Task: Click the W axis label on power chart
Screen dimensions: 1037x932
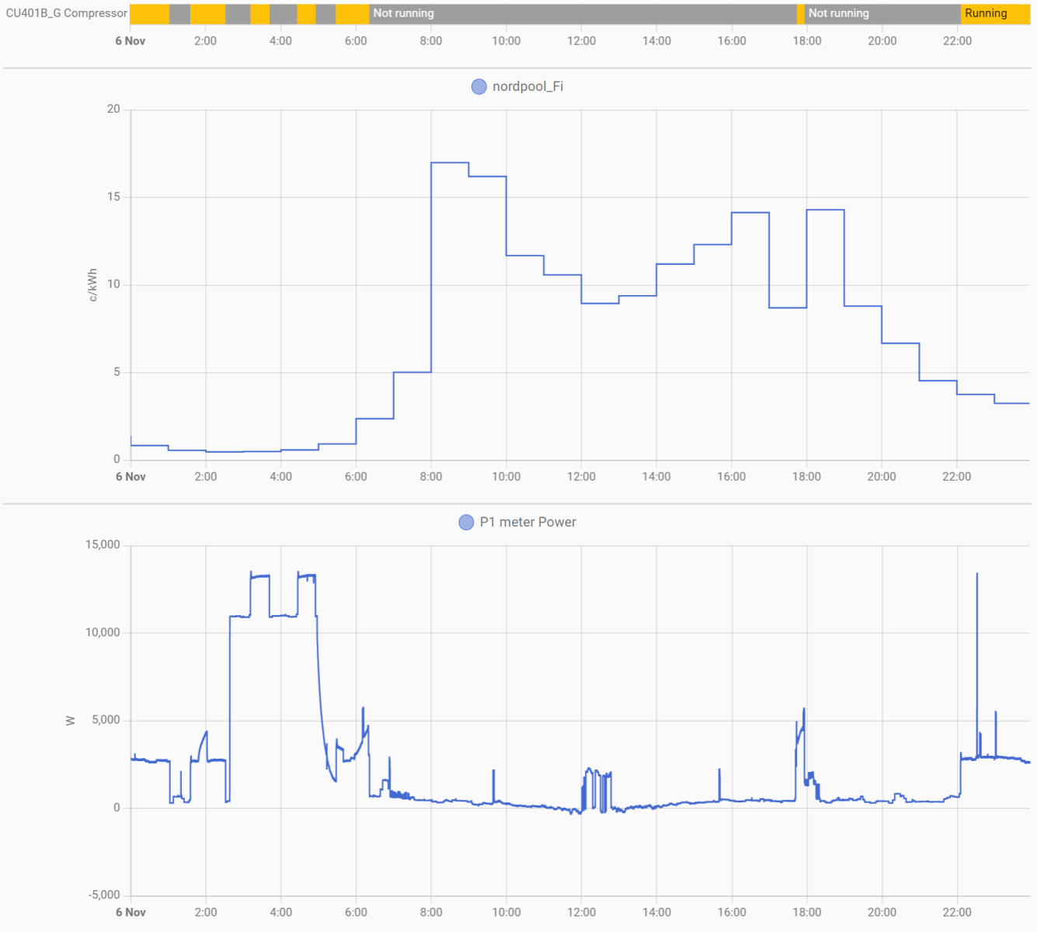Action: tap(71, 721)
